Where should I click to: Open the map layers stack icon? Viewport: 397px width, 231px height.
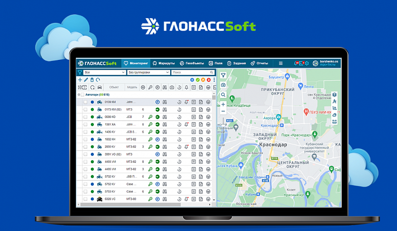(x=334, y=94)
